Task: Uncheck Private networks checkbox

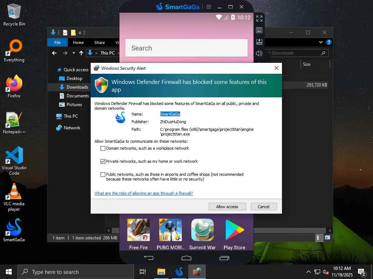Action: click(103, 161)
